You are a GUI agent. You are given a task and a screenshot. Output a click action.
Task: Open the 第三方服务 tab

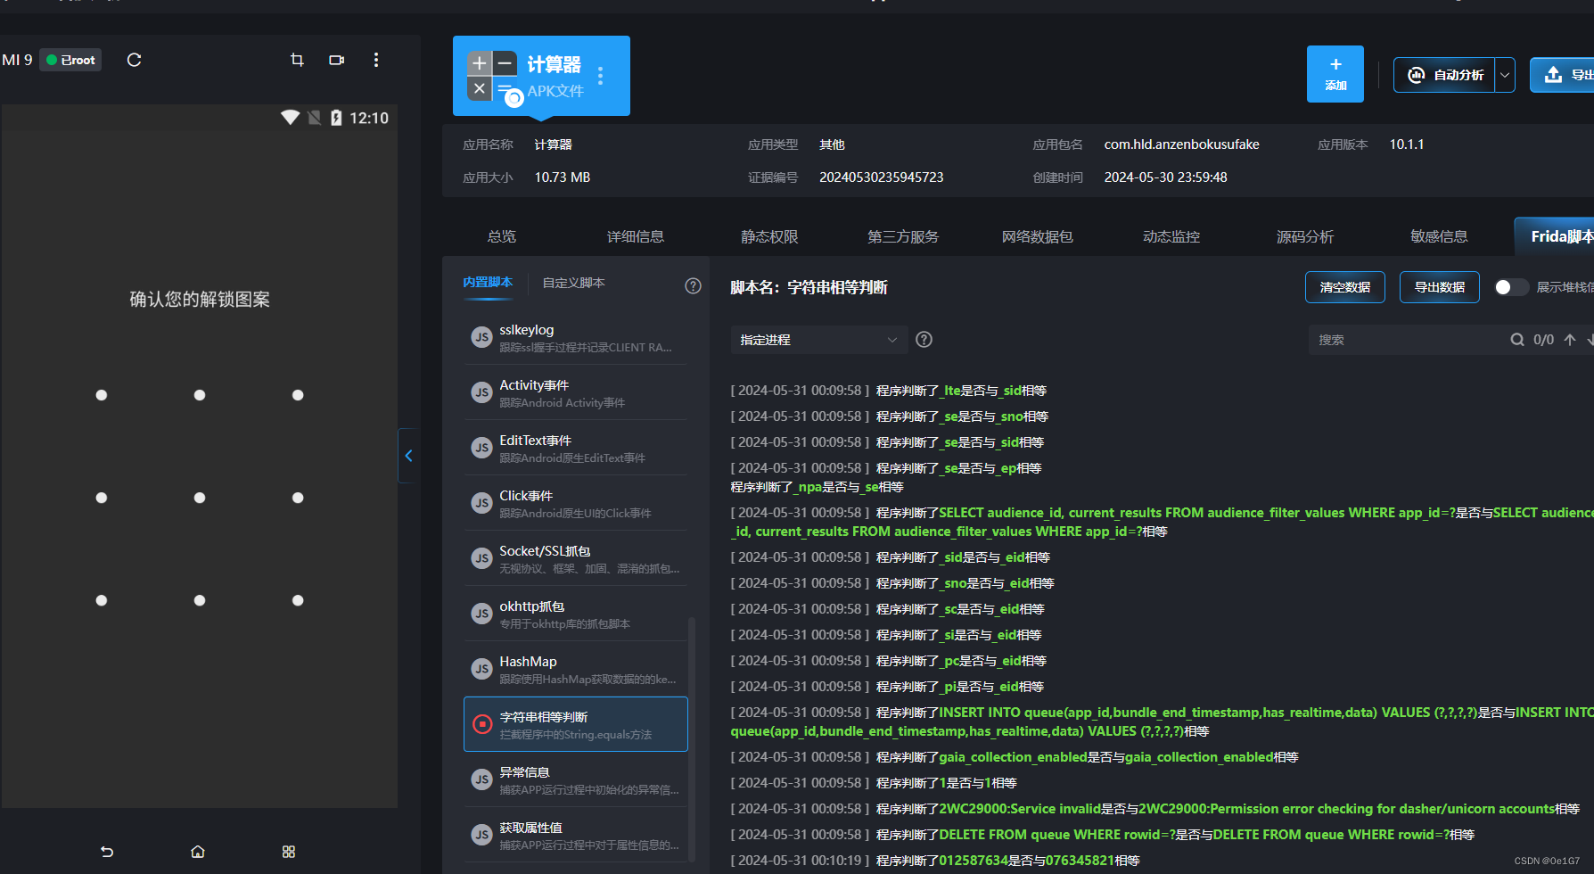903,236
